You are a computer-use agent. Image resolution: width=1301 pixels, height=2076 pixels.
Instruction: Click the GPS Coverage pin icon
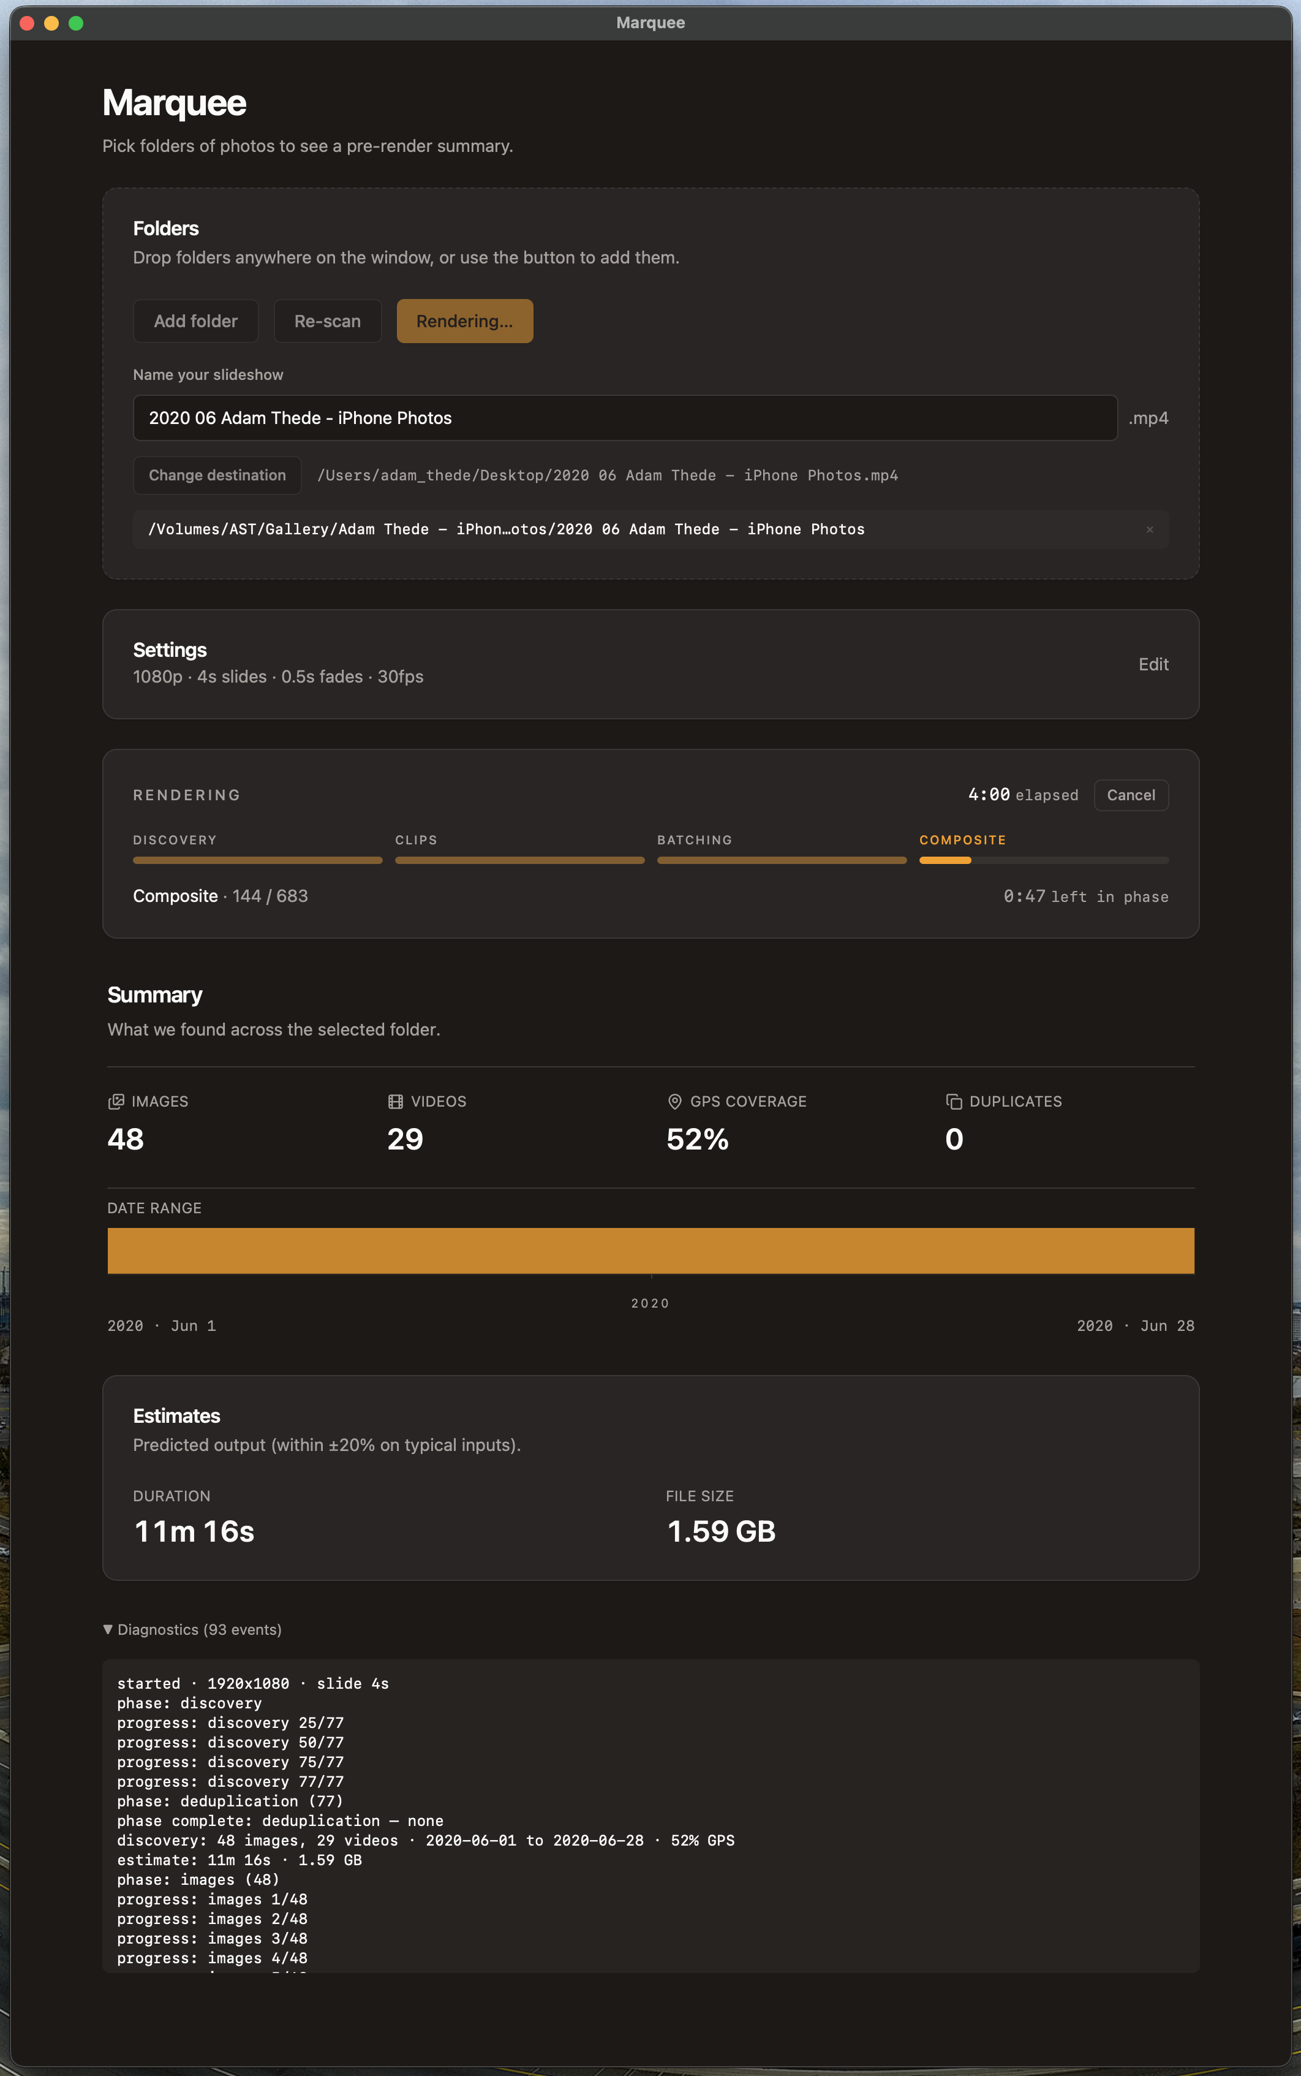pyautogui.click(x=674, y=1102)
